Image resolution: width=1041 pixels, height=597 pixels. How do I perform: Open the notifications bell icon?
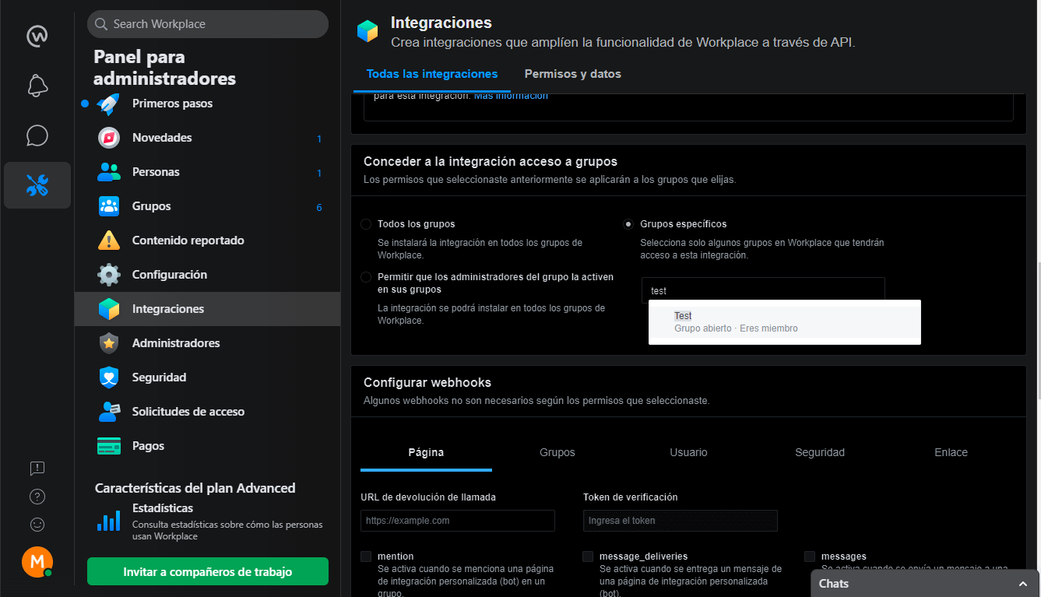click(37, 86)
